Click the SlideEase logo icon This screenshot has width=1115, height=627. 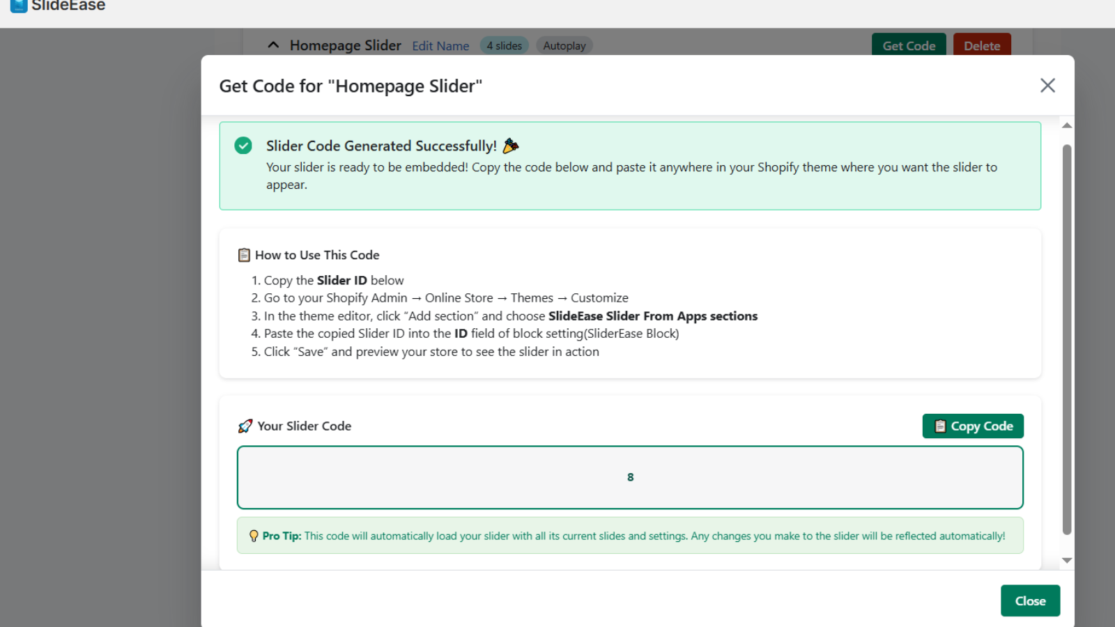(x=19, y=6)
